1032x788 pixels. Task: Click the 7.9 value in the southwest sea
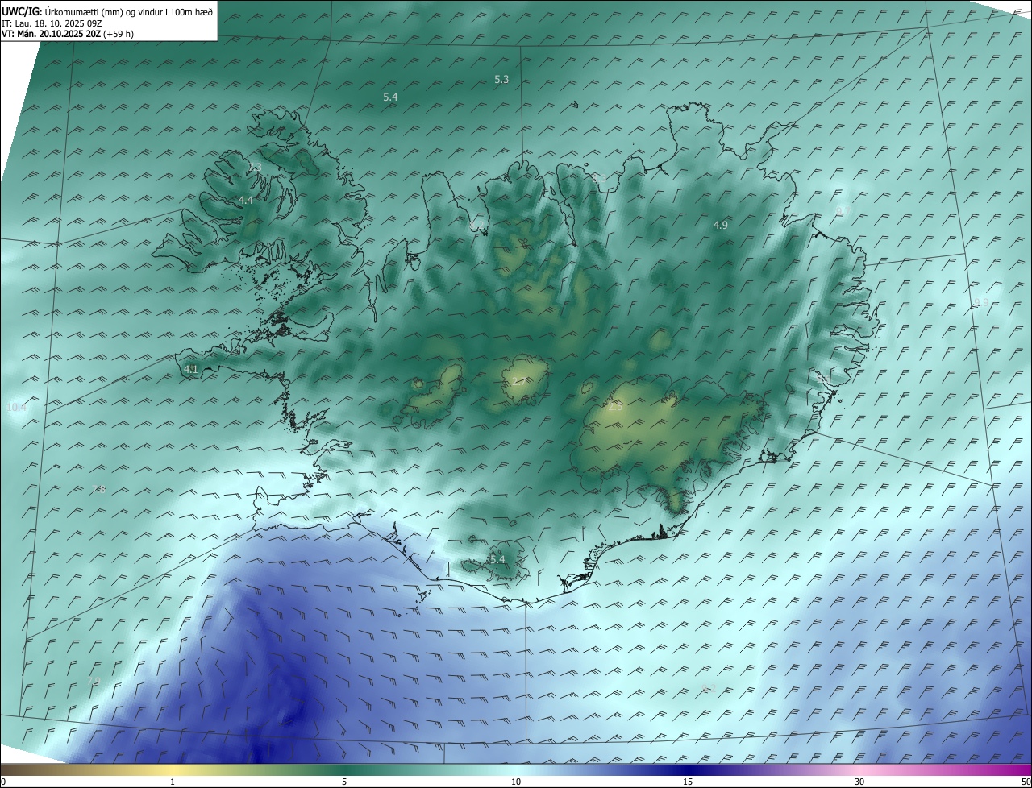[x=94, y=682]
